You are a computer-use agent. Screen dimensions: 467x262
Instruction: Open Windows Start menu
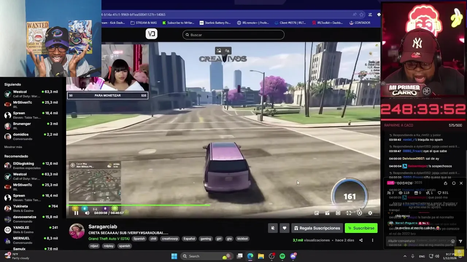point(174,256)
